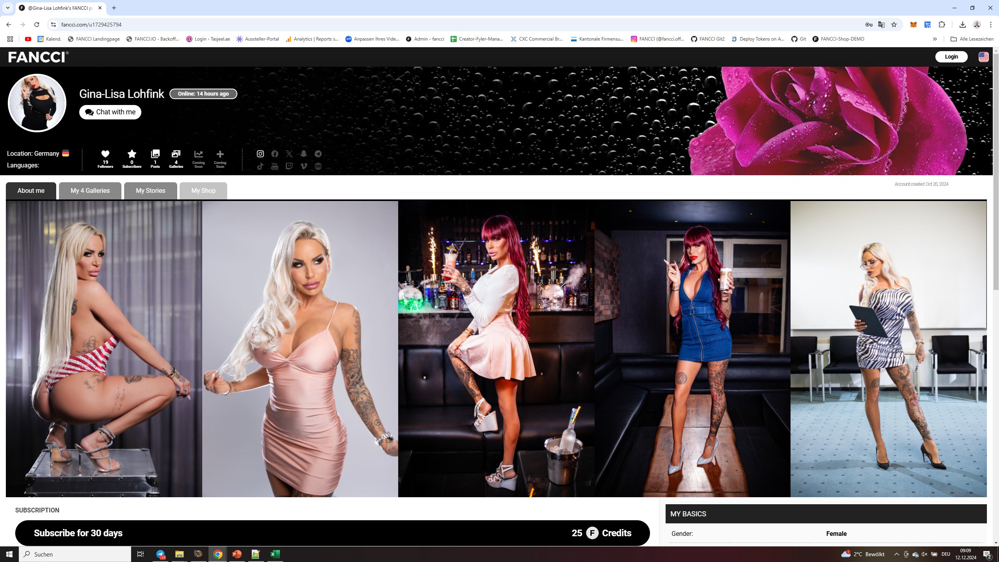
Task: Click the Twitch icon on profile
Action: pyautogui.click(x=289, y=167)
